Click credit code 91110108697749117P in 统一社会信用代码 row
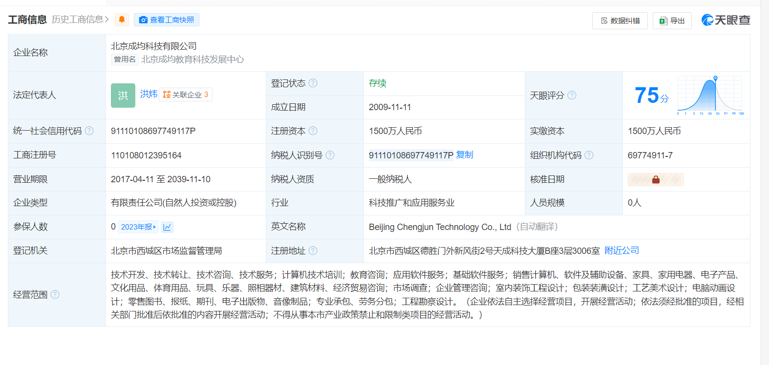 153,131
